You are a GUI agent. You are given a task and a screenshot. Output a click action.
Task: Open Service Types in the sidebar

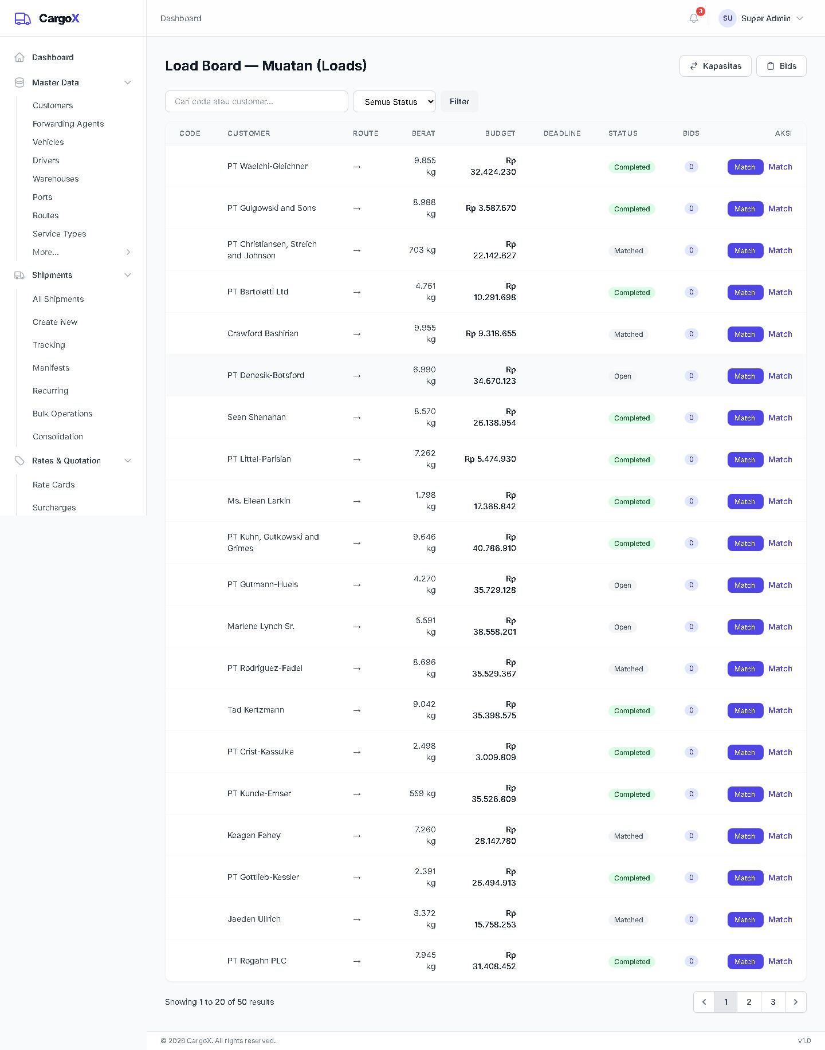click(x=60, y=234)
